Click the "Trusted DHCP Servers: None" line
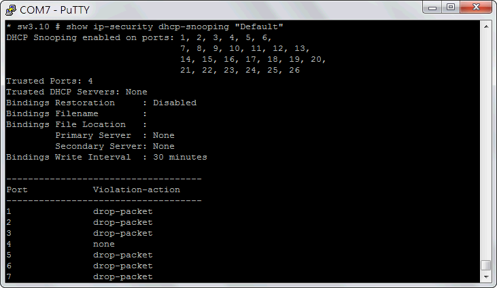The width and height of the screenshot is (497, 288). click(x=76, y=92)
